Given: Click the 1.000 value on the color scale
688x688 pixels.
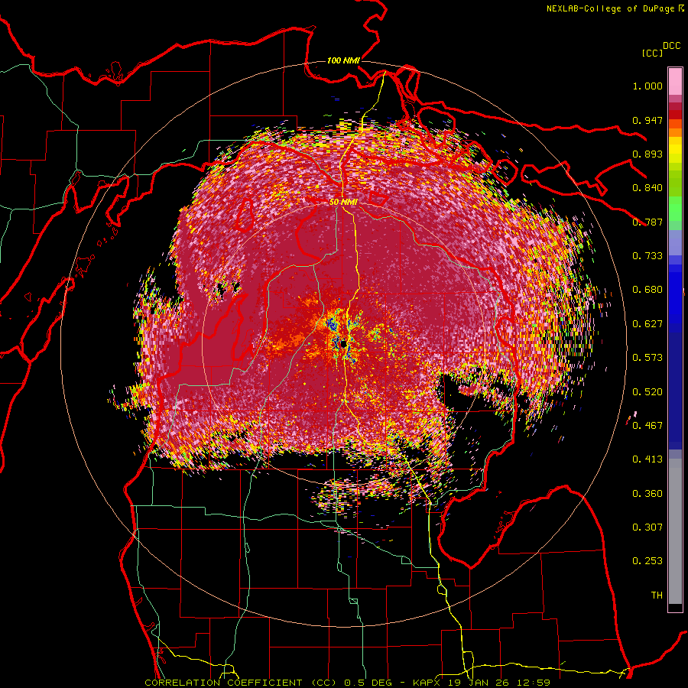Looking at the screenshot, I should click(647, 86).
